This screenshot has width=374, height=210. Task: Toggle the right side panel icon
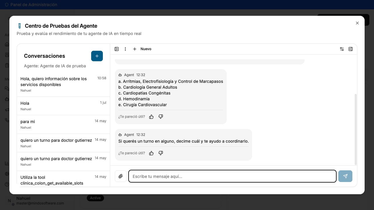pos(351,49)
